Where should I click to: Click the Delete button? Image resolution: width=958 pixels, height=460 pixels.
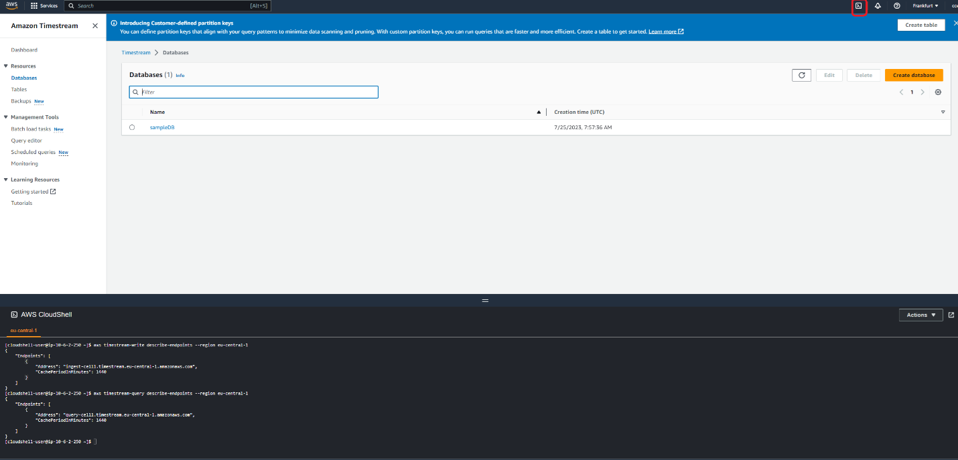point(864,75)
